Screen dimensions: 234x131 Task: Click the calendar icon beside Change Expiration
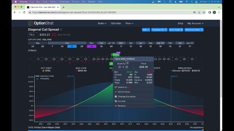(x=116, y=96)
